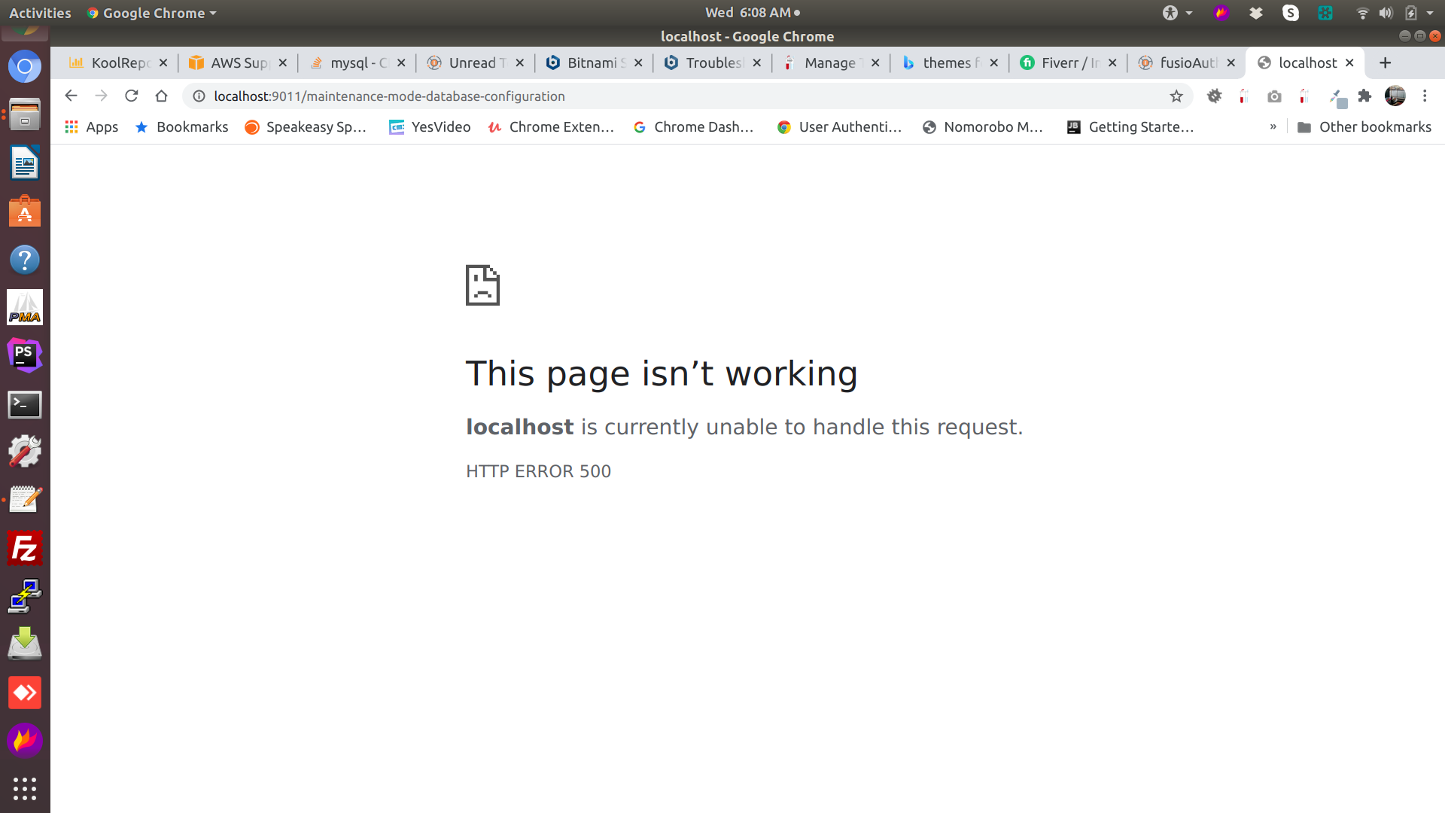The image size is (1445, 813).
Task: Go back to the previous page
Action: [71, 96]
